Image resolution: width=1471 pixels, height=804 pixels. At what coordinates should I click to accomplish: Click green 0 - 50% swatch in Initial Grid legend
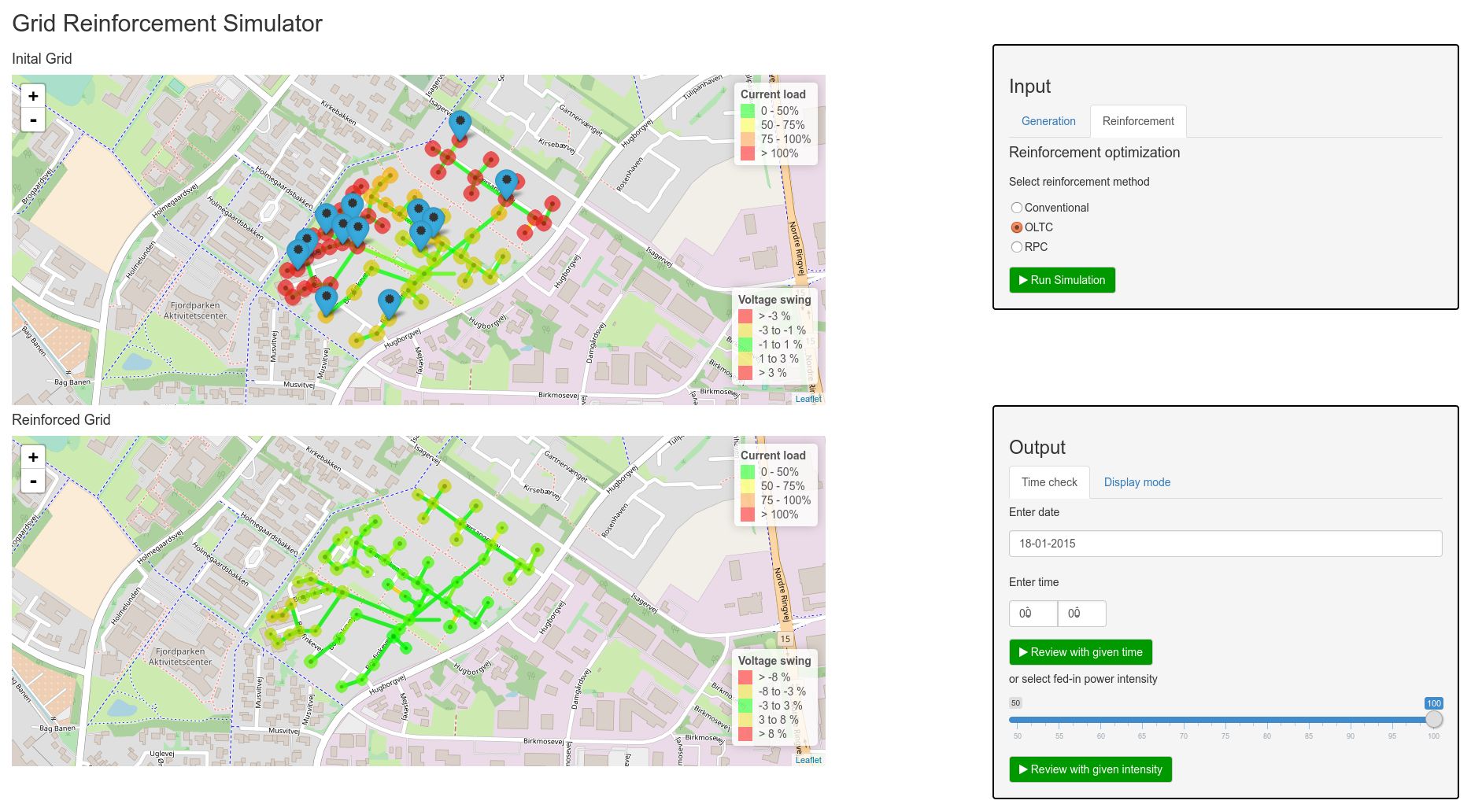coord(748,111)
